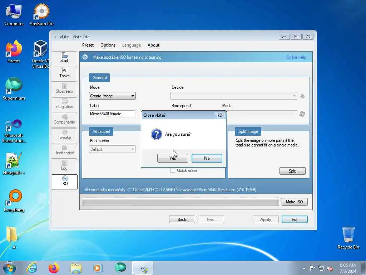Click the ISO creation progress bar
This screenshot has width=366, height=275.
[x=180, y=202]
